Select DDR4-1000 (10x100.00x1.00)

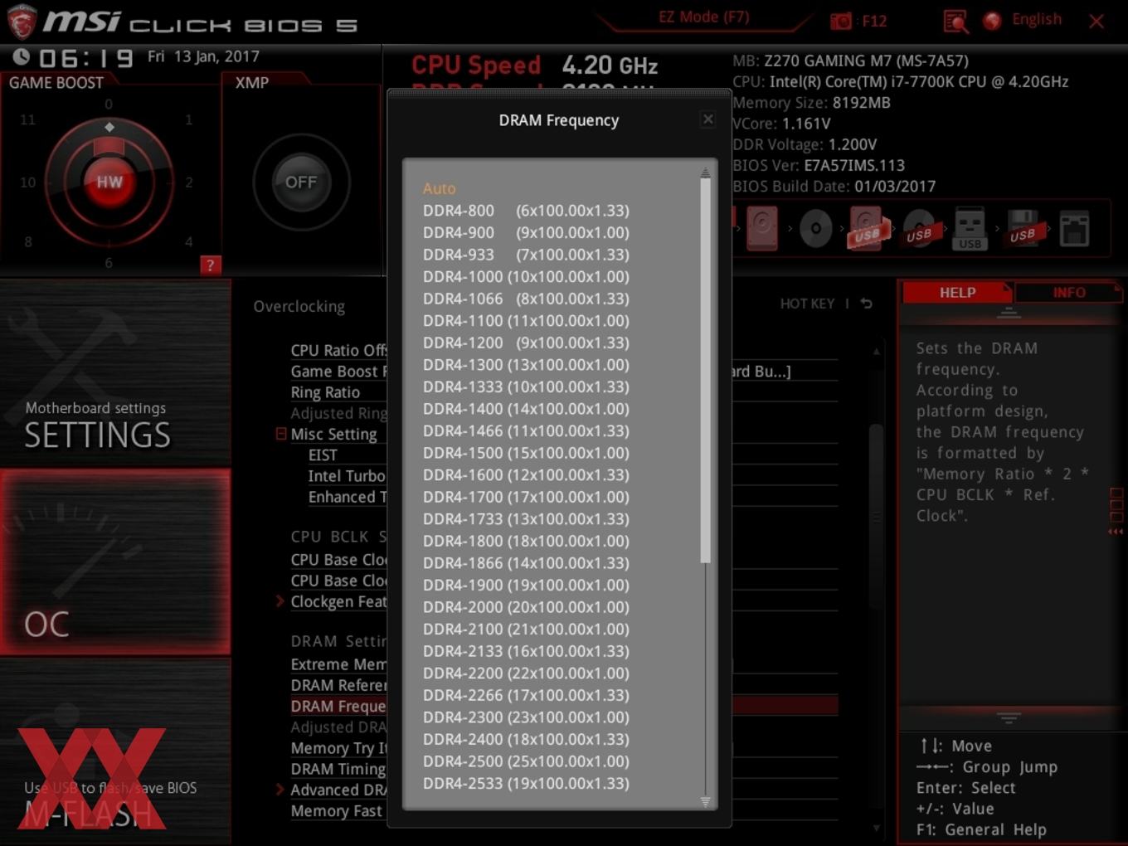tap(526, 277)
